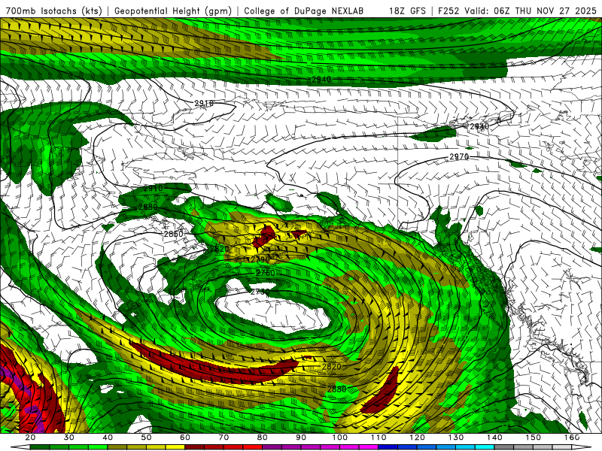Pick the dark blue swatch starting at 110
602x451 pixels.
[x=388, y=447]
